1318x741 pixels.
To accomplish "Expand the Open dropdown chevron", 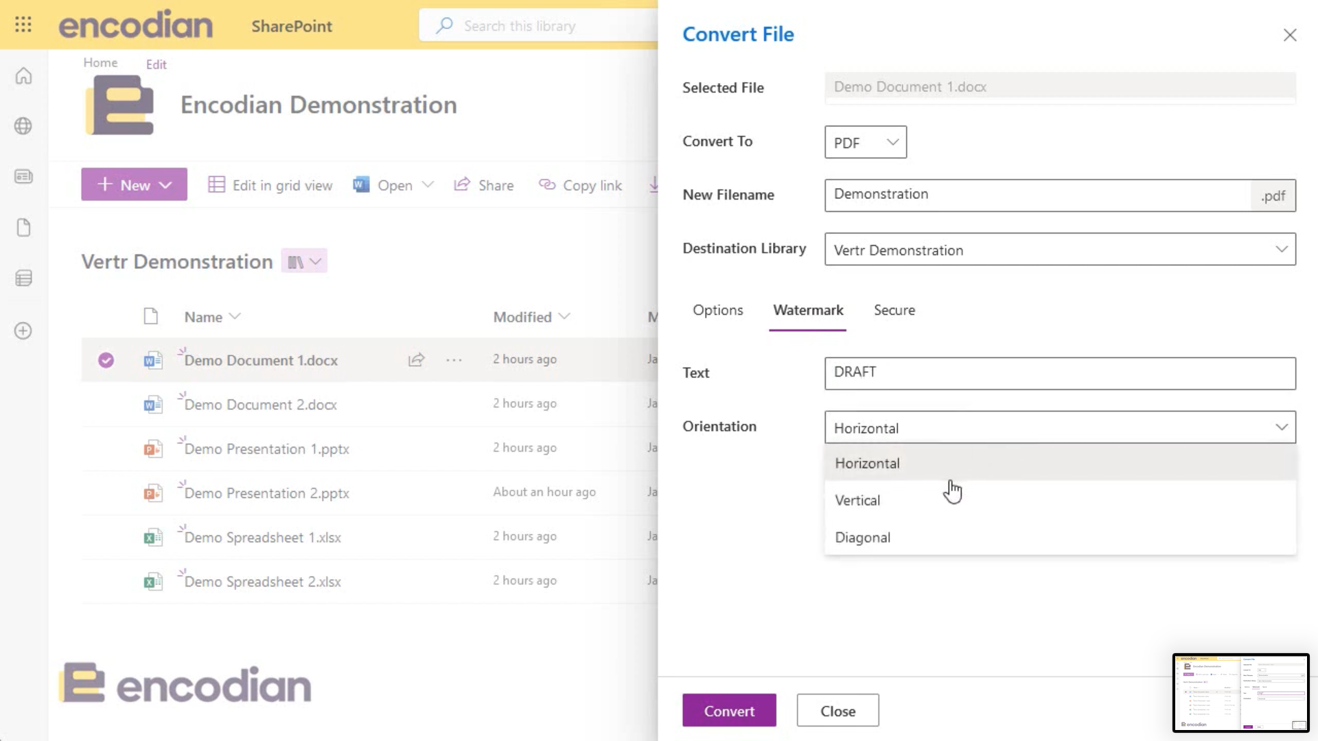I will click(428, 185).
